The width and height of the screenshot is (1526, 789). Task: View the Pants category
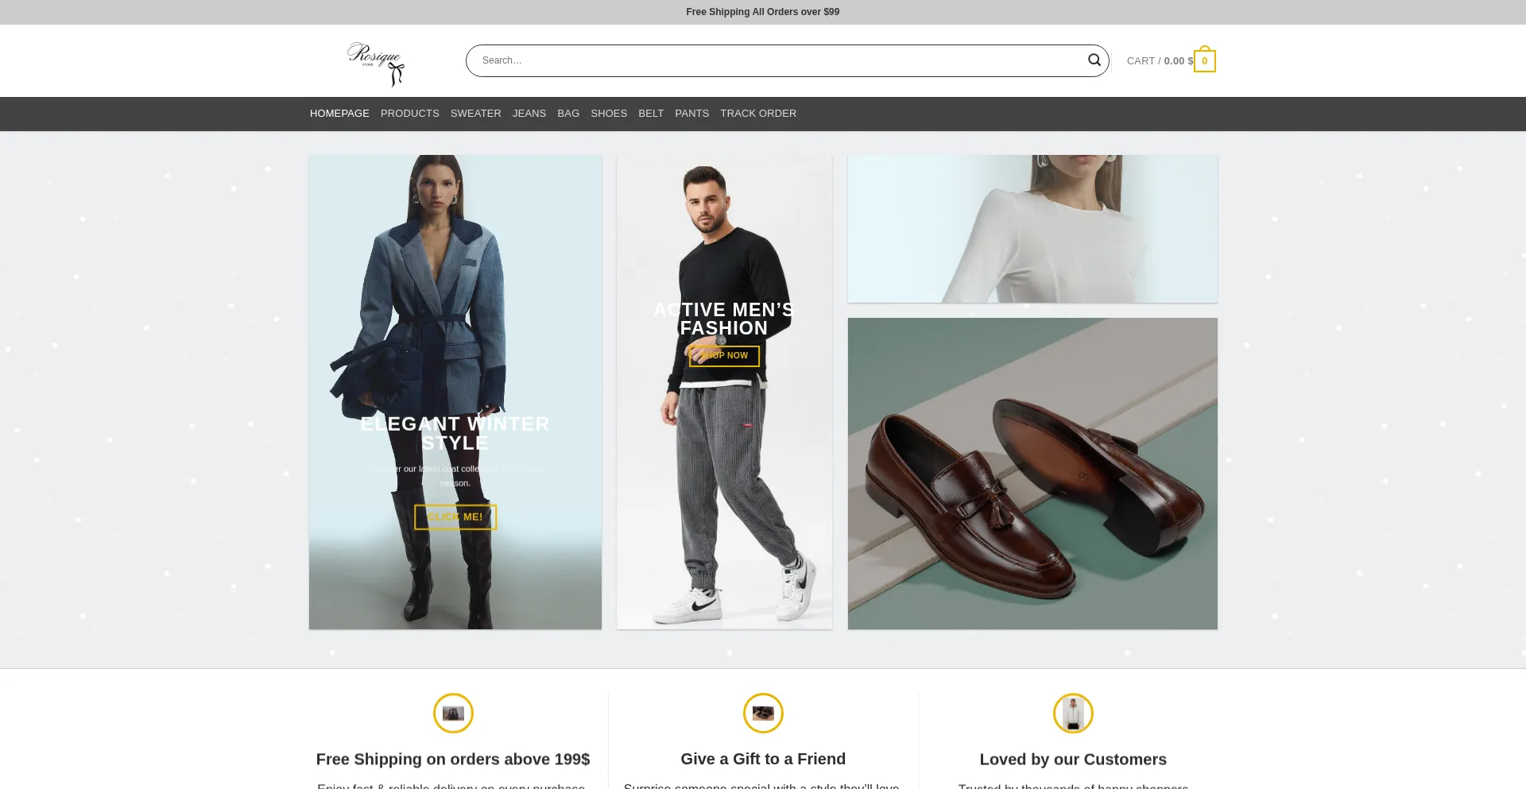point(691,114)
